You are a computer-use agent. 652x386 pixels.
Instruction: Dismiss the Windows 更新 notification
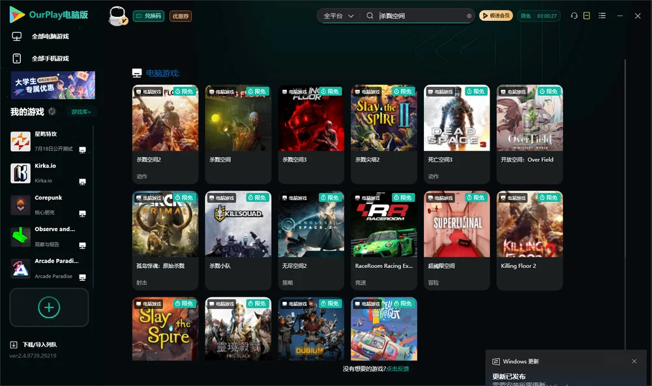[x=634, y=361]
